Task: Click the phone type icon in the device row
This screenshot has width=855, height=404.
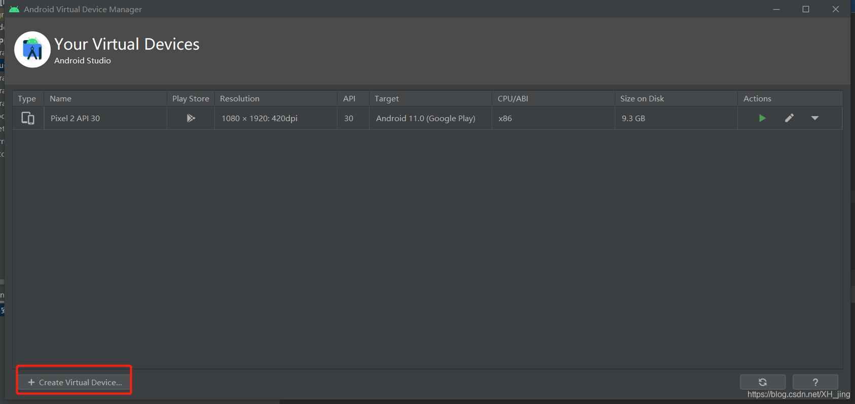Action: coord(28,118)
